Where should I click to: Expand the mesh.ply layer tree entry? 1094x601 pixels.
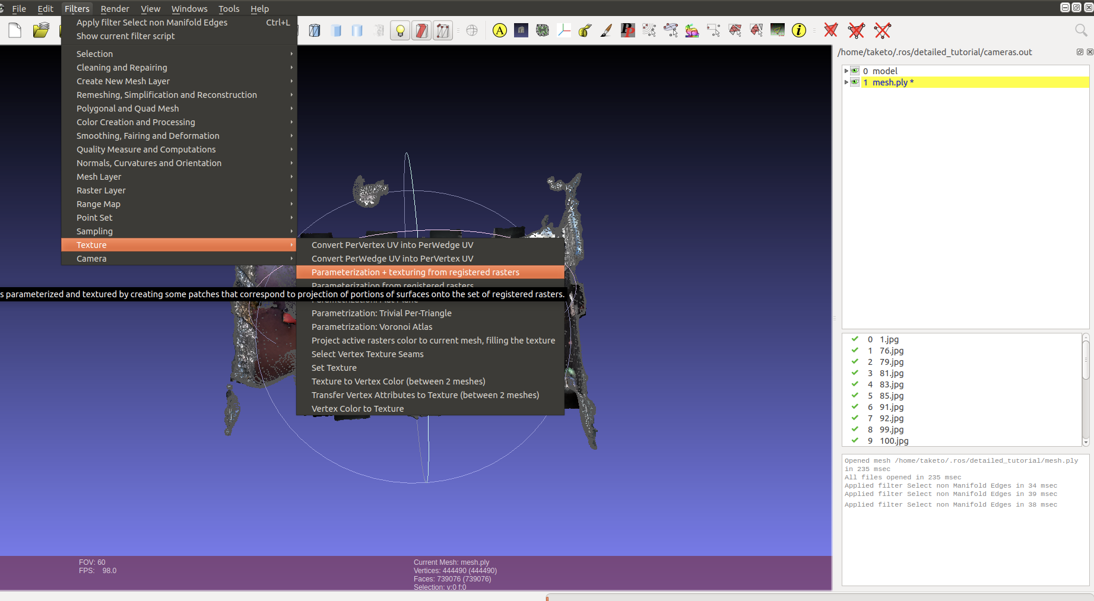[846, 82]
